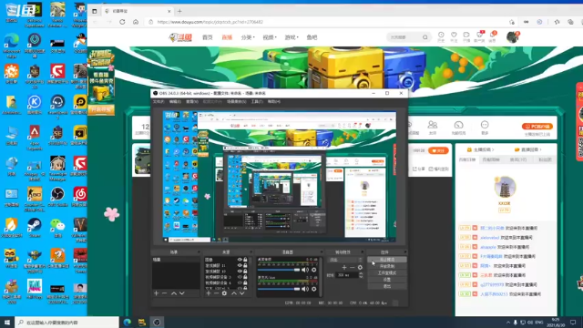This screenshot has width=583, height=328.
Task: Open Douyu messages bell icon
Action: click(492, 36)
